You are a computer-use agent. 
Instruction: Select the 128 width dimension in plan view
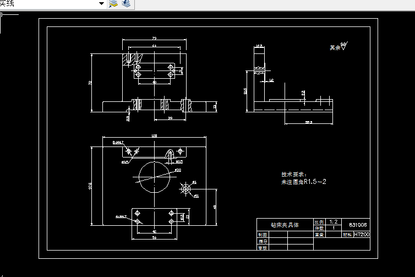(x=154, y=135)
